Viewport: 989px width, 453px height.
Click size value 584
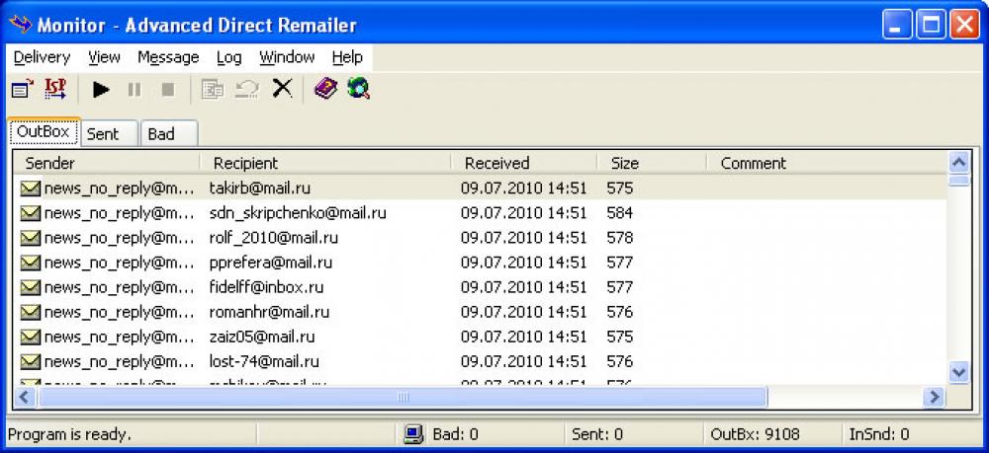pos(619,212)
